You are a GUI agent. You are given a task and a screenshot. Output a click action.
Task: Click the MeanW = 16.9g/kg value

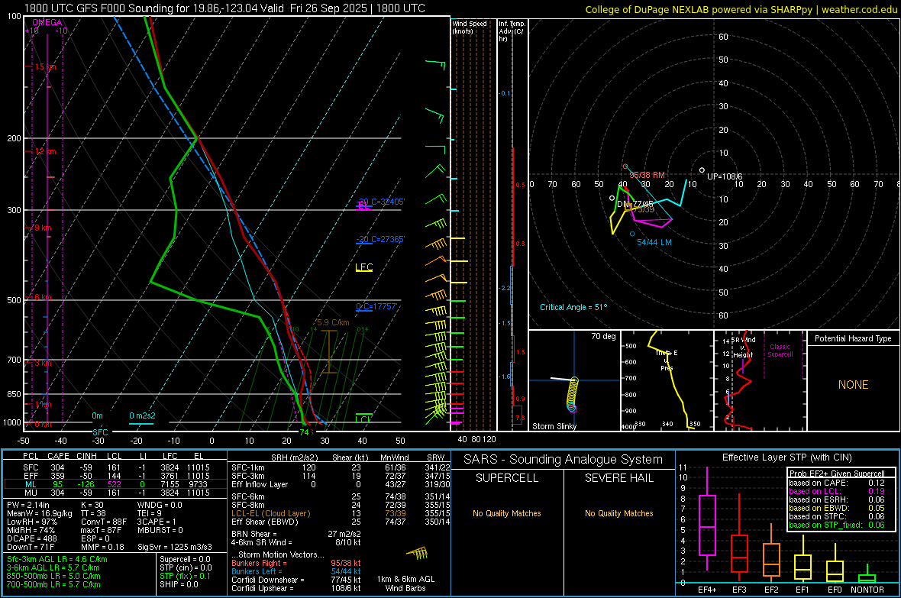[40, 513]
